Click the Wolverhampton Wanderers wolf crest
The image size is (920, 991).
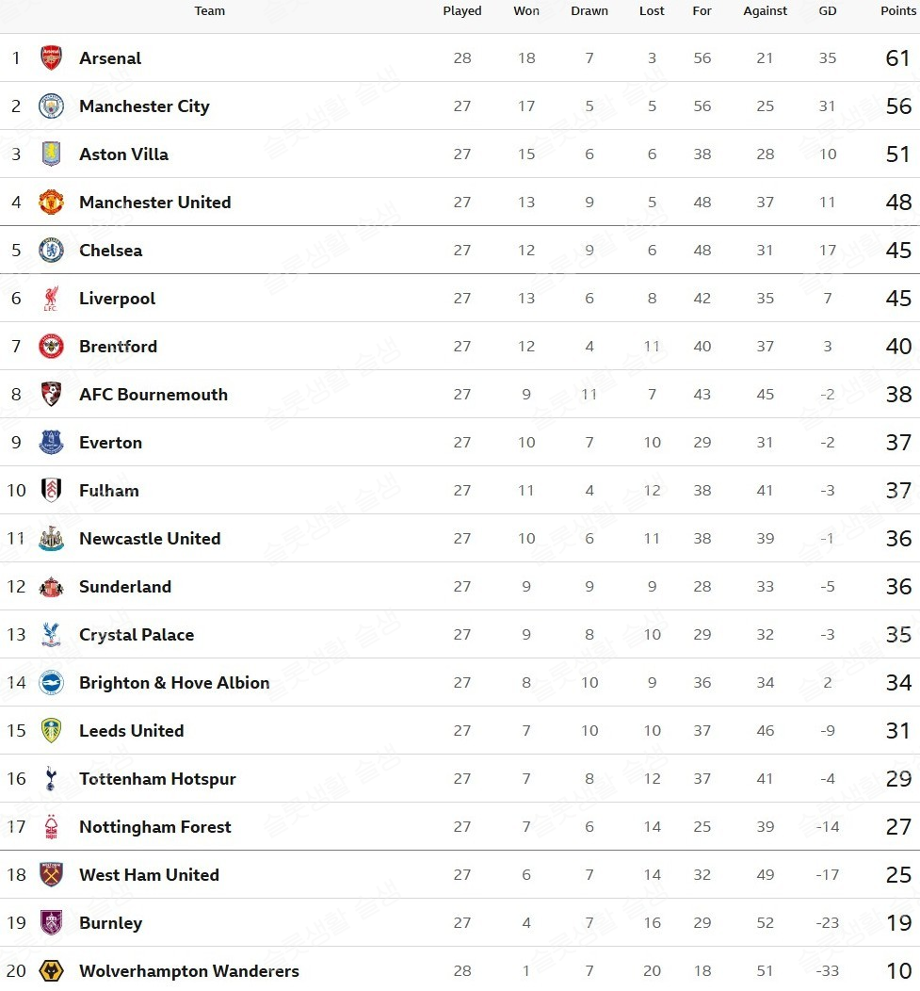51,971
